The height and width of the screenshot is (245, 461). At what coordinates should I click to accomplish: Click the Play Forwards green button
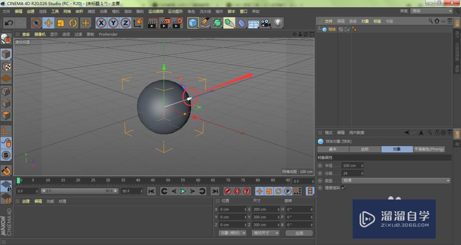pyautogui.click(x=183, y=191)
